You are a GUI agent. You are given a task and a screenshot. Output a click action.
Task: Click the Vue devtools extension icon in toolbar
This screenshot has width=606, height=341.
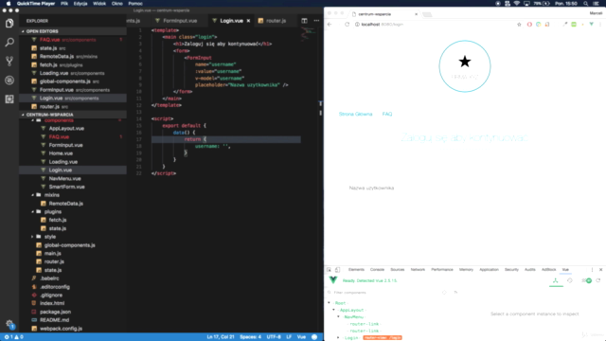(x=591, y=25)
